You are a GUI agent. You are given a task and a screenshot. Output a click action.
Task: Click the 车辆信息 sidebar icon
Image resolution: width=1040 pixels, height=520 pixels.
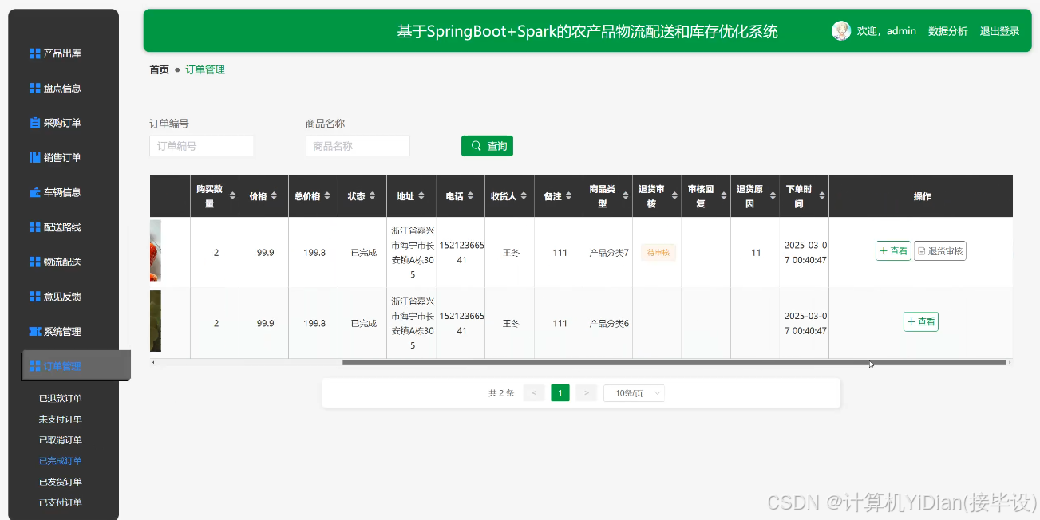coord(35,192)
